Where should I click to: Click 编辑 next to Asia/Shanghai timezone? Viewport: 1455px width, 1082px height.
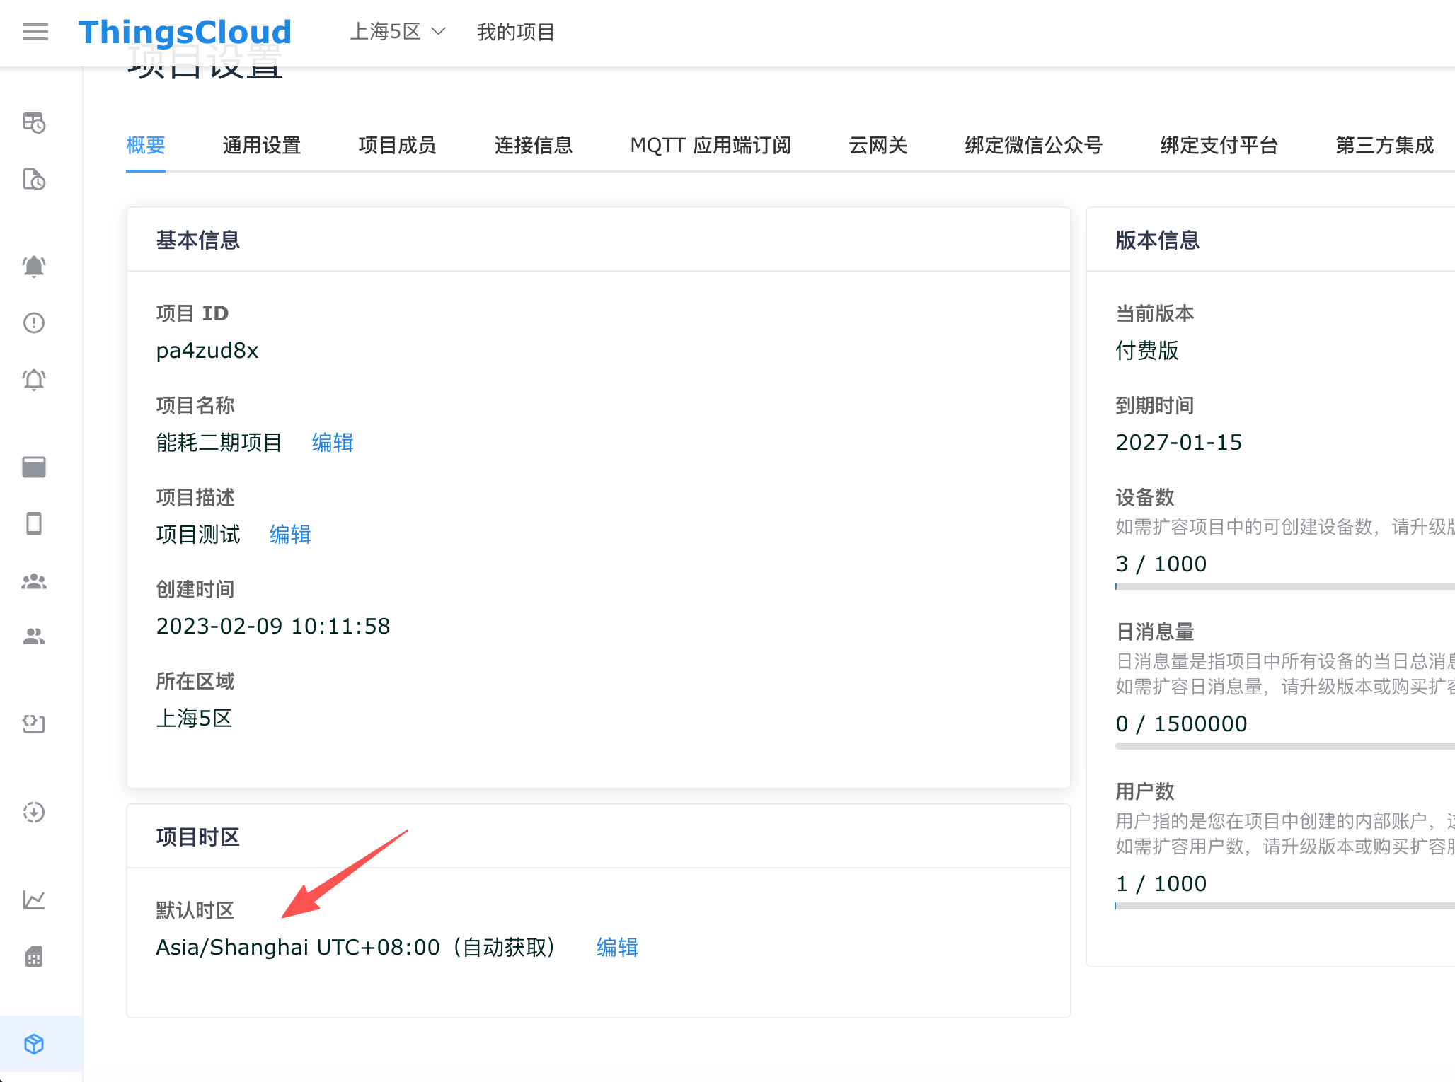(x=617, y=948)
